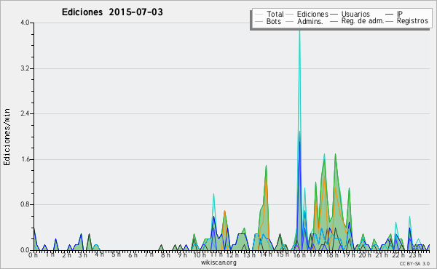
Task: Click the CC BY-SA 3.0 license text
Action: tap(414, 263)
